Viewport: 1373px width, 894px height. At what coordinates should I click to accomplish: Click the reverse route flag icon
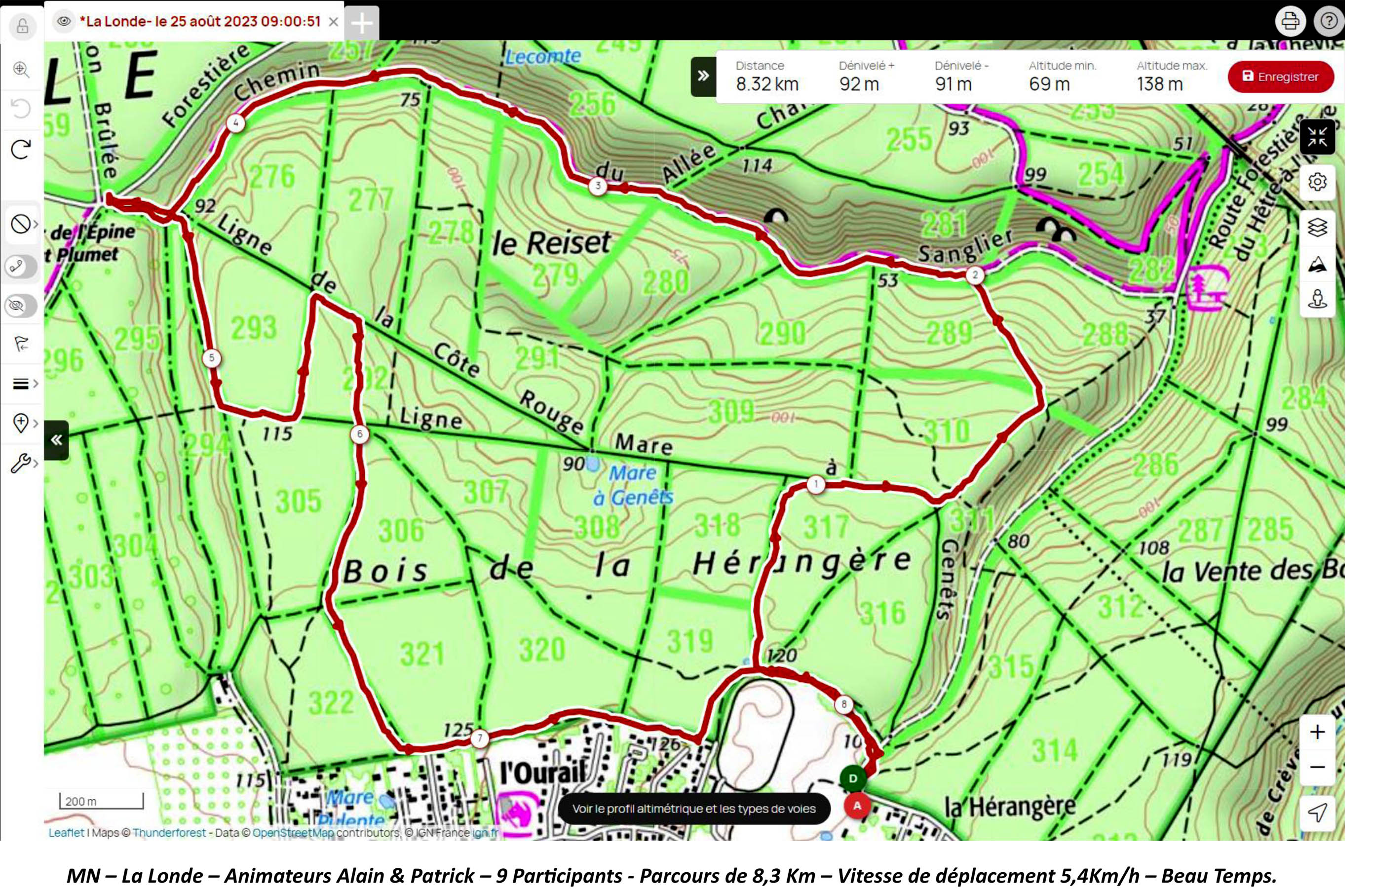point(21,344)
